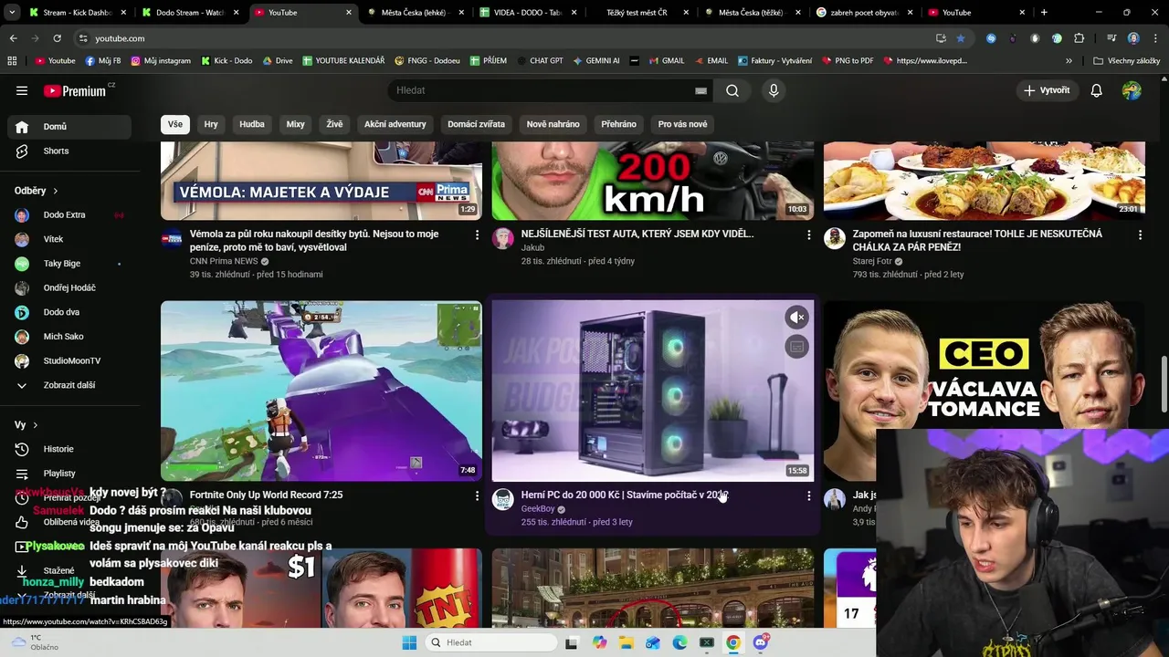
Task: Open the CHAT GPT bookmark
Action: point(539,61)
